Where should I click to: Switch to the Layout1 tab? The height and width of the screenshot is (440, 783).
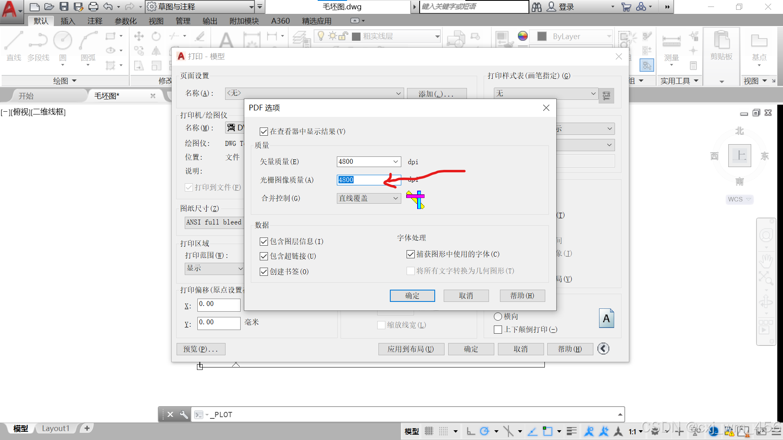(55, 428)
